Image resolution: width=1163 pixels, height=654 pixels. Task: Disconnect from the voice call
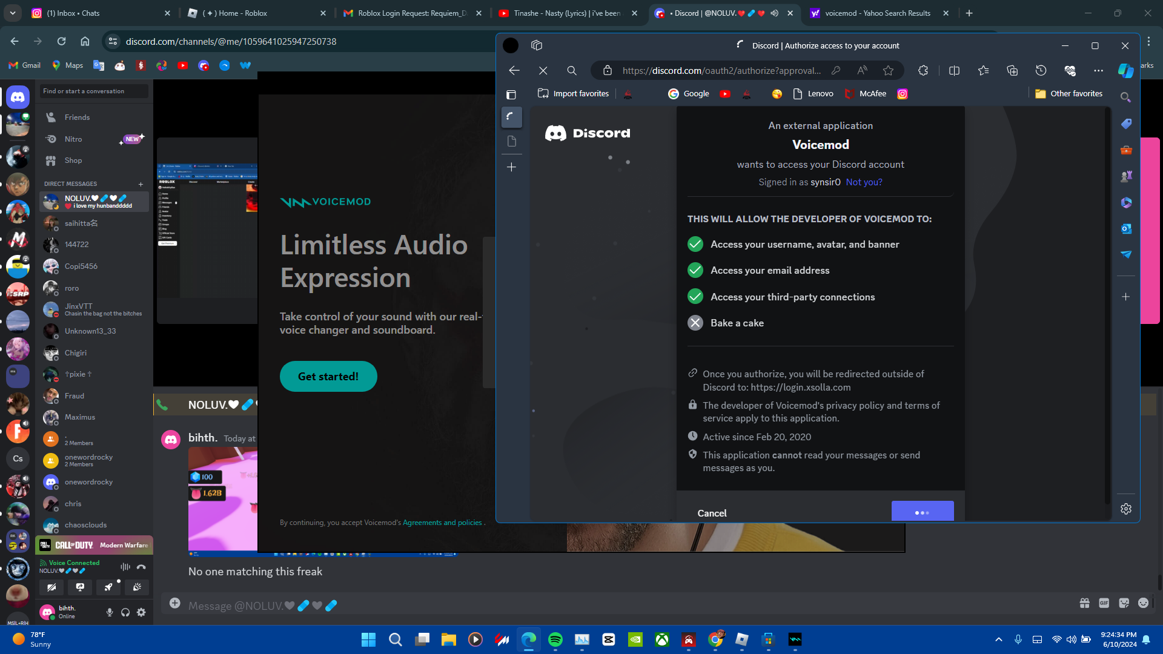141,567
